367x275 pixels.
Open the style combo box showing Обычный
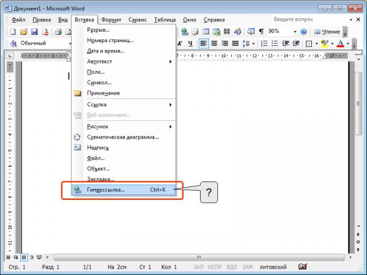tap(45, 43)
